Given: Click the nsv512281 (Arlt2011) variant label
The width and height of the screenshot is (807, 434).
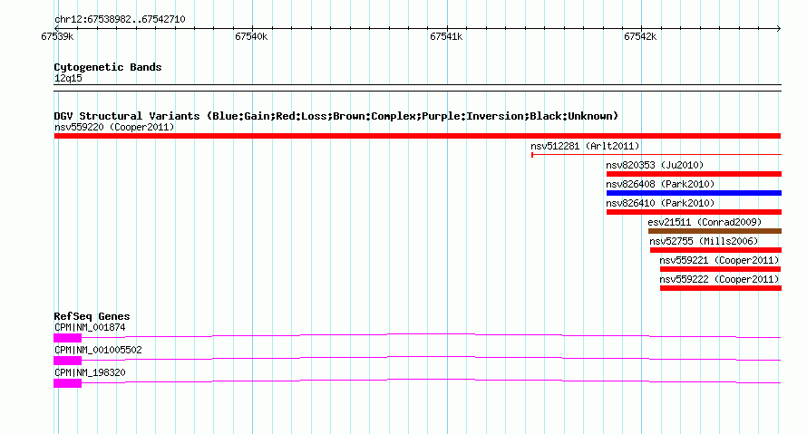Looking at the screenshot, I should coord(585,146).
